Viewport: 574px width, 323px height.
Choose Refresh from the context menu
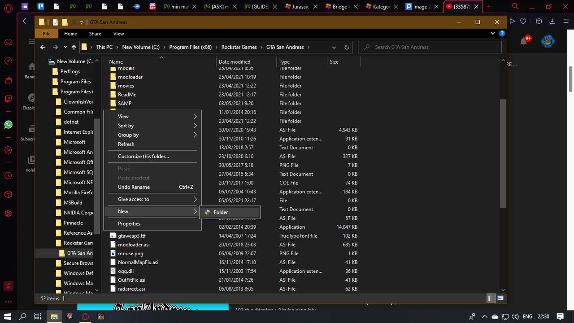click(152, 144)
